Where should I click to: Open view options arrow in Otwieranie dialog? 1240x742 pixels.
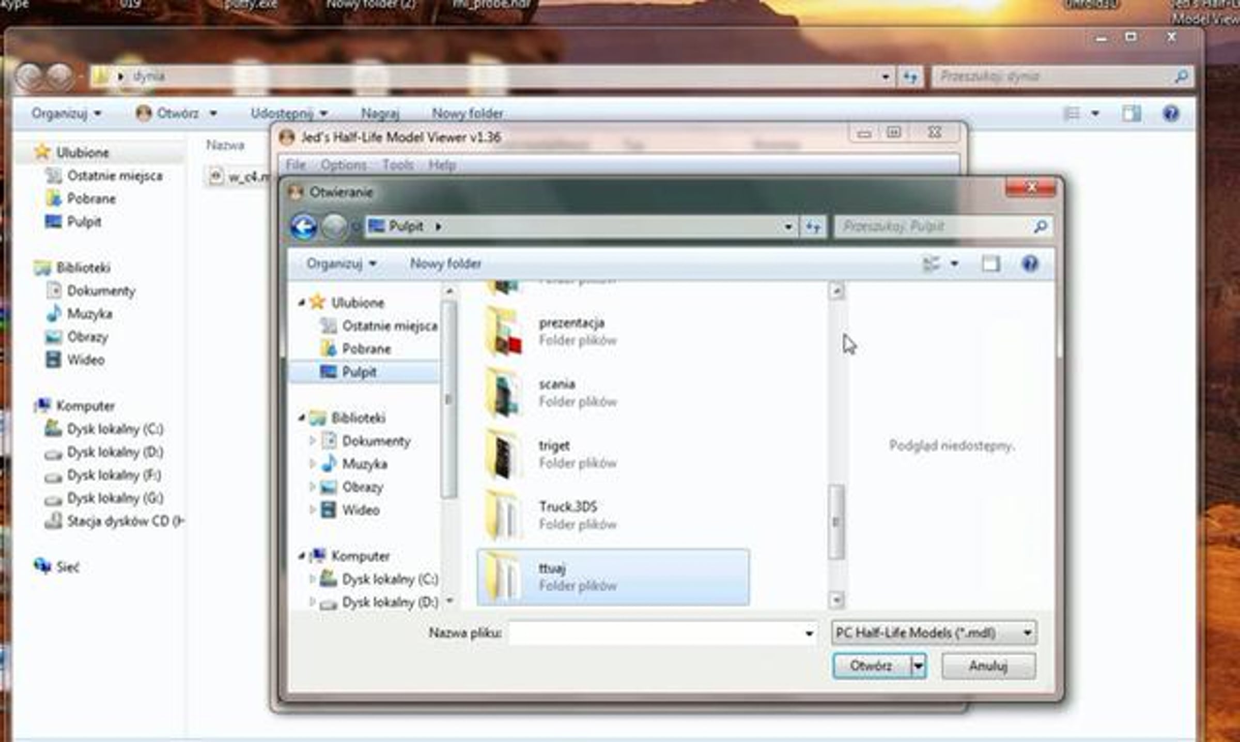click(954, 264)
